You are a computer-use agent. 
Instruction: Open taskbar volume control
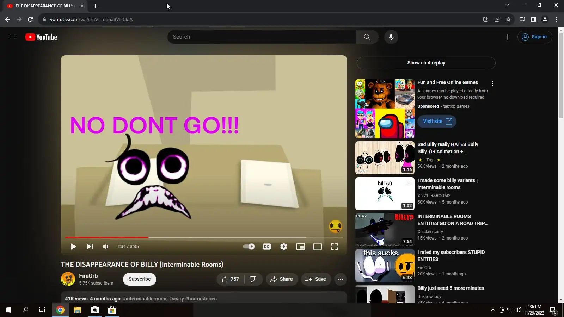(519, 310)
